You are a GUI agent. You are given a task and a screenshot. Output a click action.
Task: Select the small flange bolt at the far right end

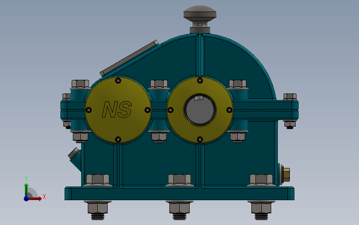point(290,96)
